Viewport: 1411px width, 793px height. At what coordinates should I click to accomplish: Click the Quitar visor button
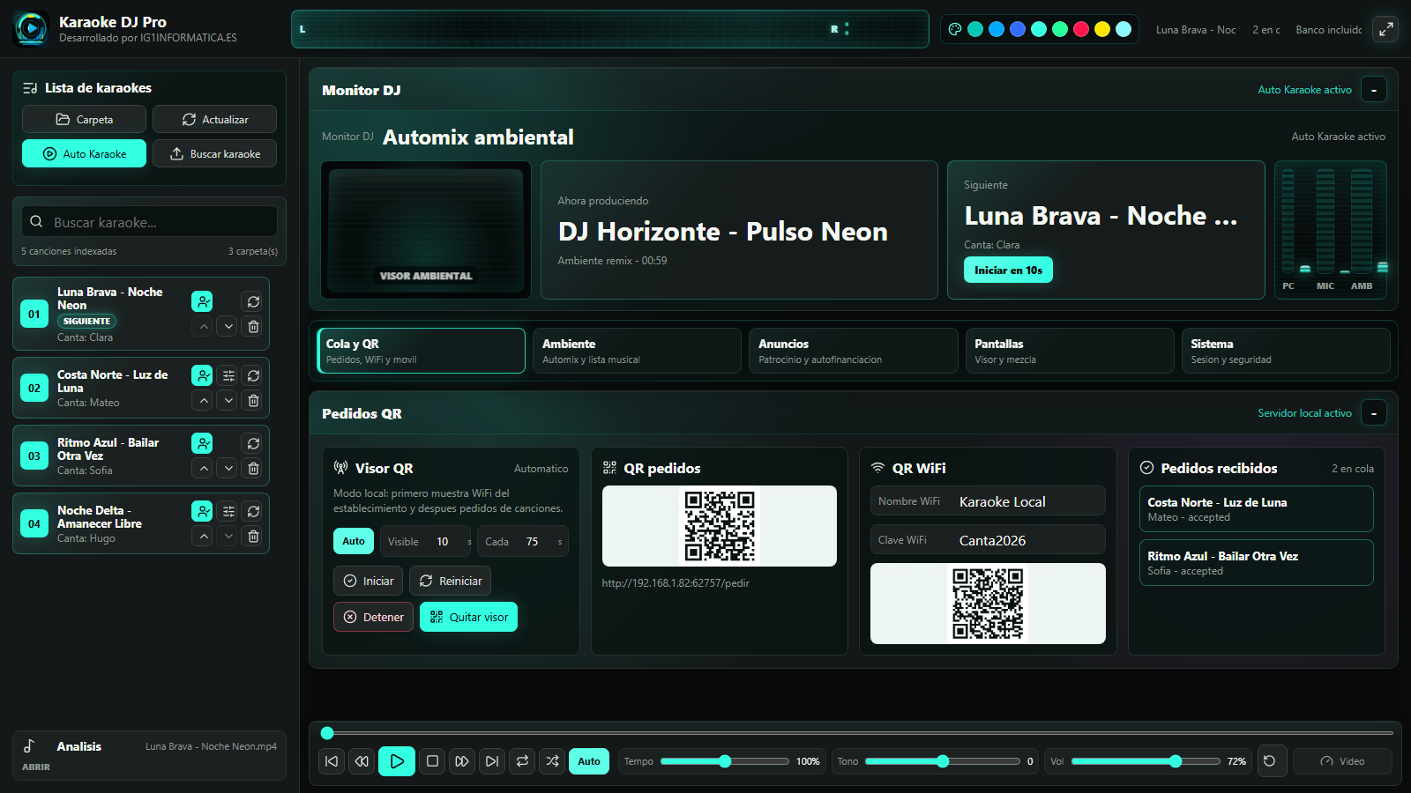click(468, 617)
